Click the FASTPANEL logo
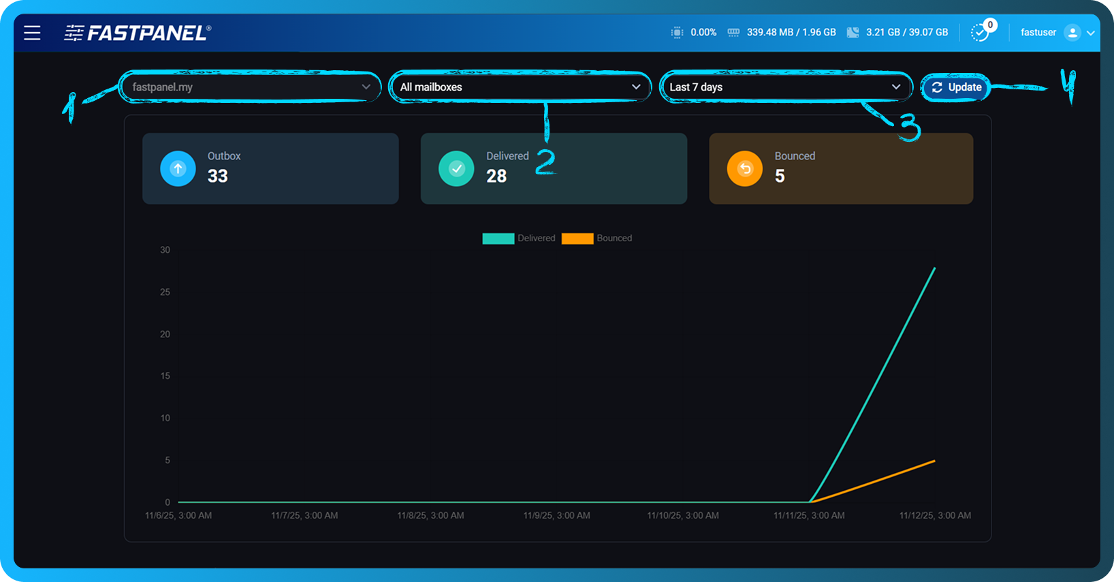The width and height of the screenshot is (1114, 582). click(138, 33)
